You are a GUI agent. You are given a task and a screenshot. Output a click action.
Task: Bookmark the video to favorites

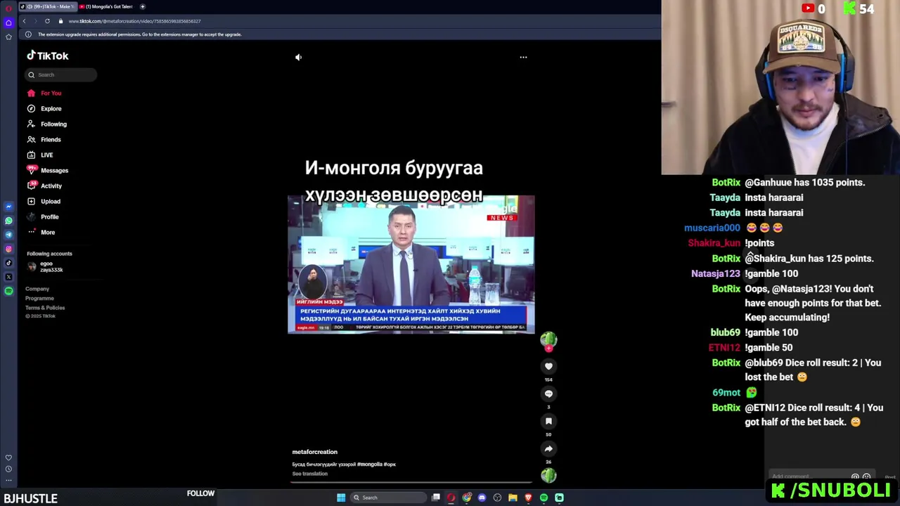click(548, 421)
